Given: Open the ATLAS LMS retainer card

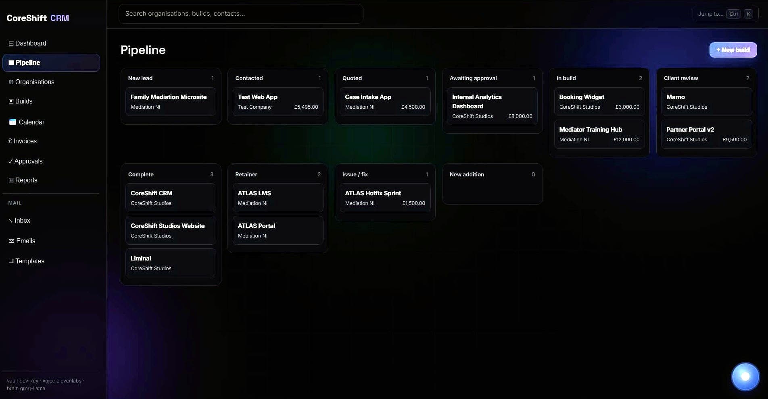Looking at the screenshot, I should coord(278,198).
